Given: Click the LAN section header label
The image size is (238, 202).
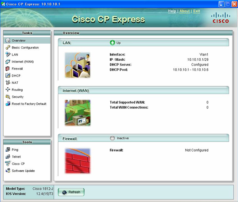Looking at the screenshot, I should click(67, 43).
